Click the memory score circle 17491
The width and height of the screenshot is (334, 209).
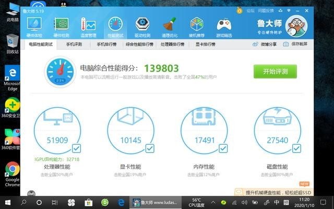[204, 131]
